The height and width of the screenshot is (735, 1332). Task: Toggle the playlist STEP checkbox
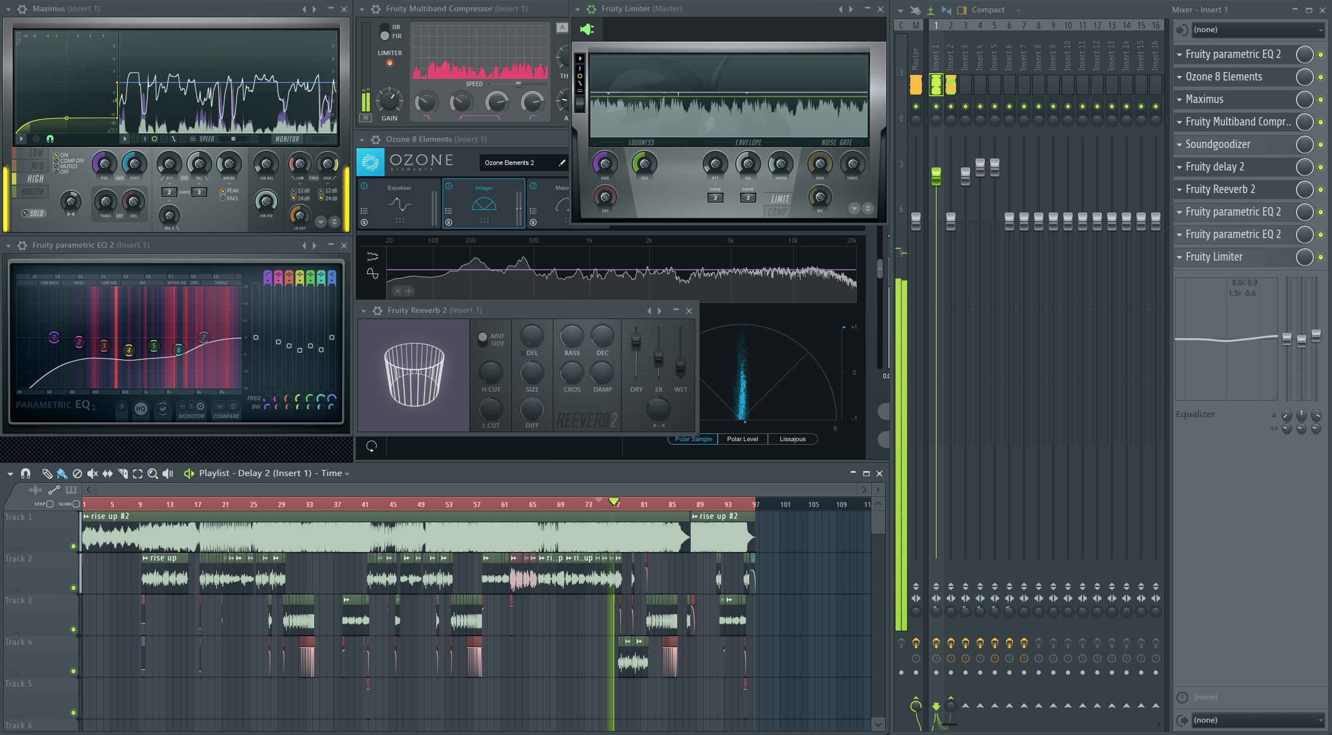tap(50, 504)
